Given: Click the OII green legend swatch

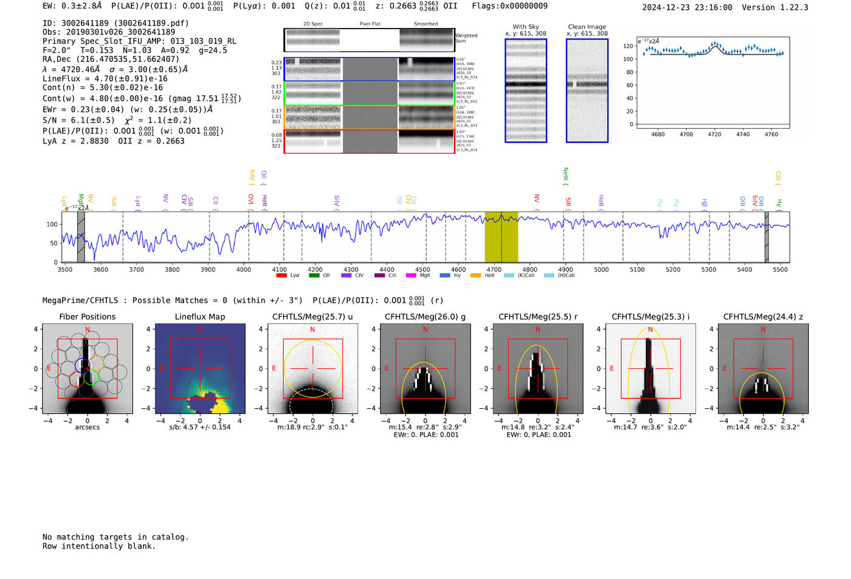Looking at the screenshot, I should coord(314,275).
